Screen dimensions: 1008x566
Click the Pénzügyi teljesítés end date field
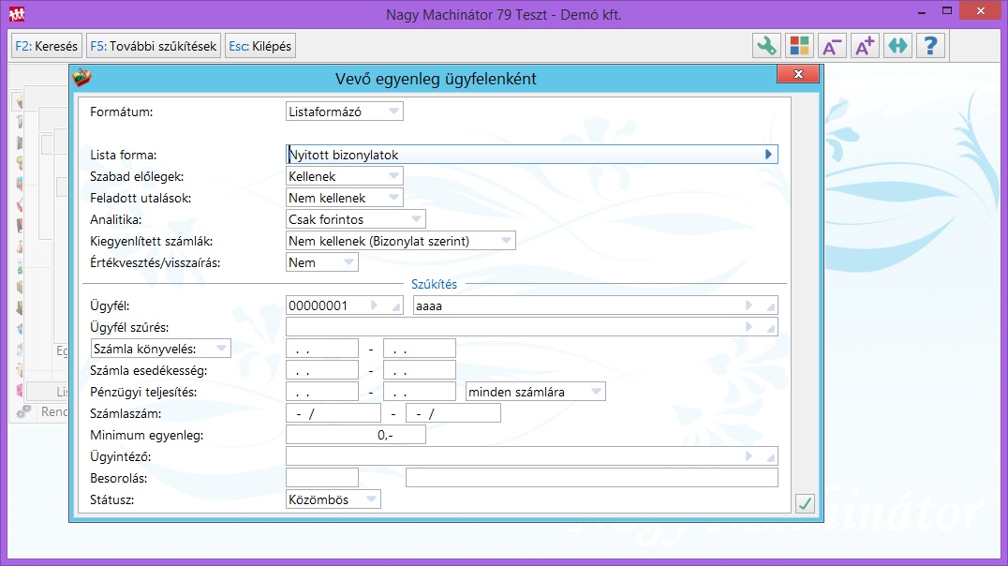point(419,392)
